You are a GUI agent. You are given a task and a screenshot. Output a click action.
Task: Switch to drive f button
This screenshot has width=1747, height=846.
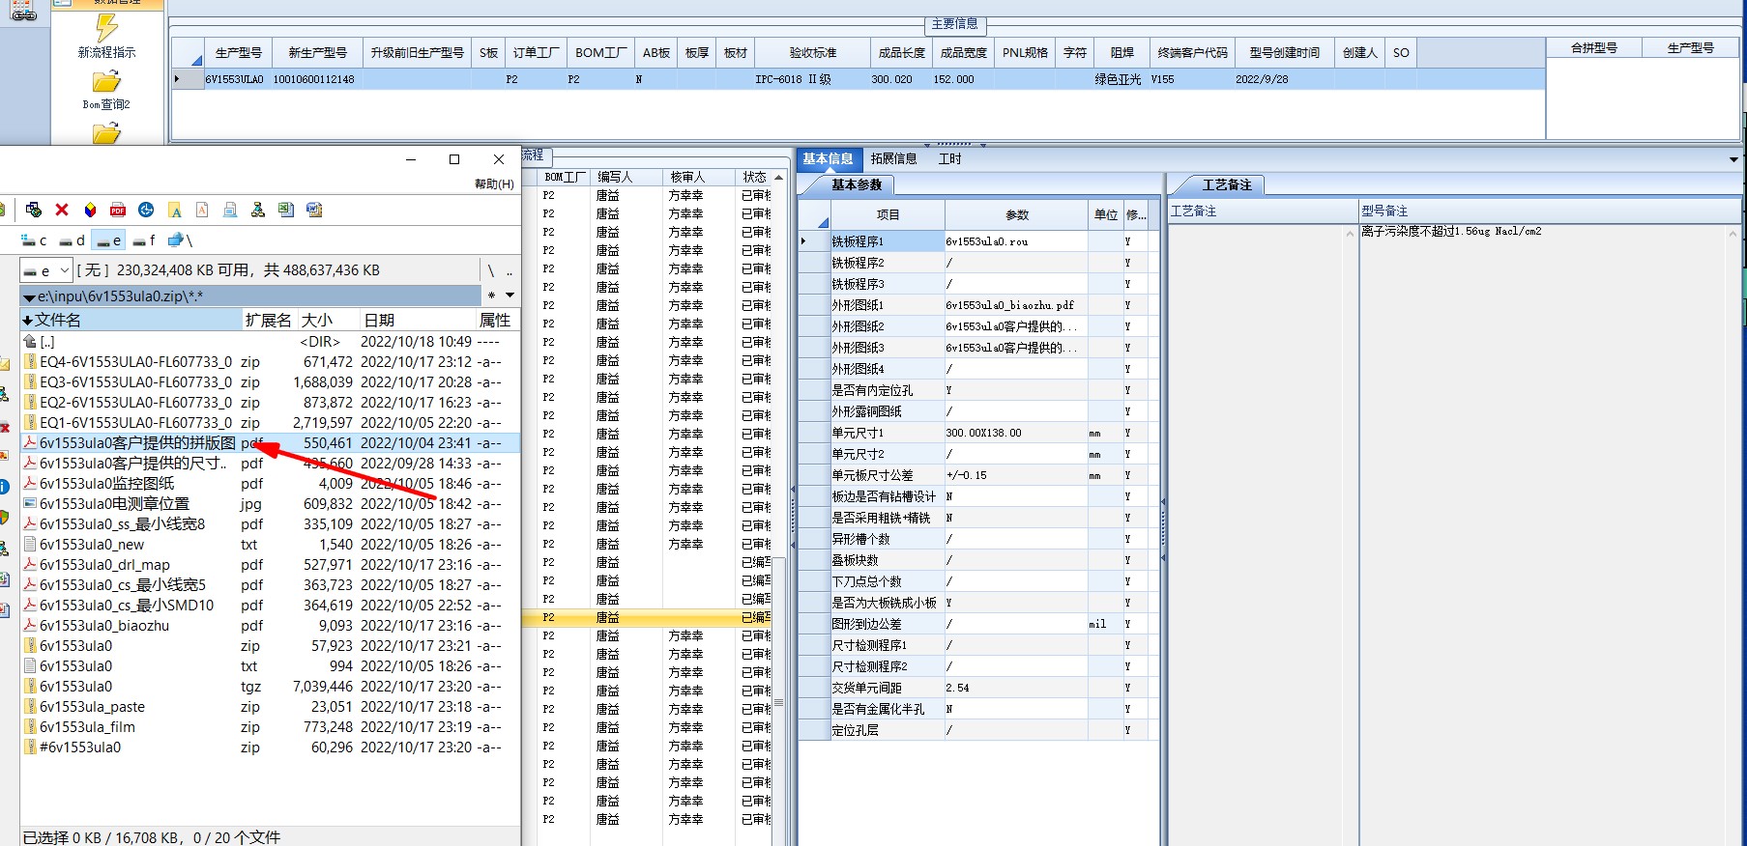pos(145,240)
